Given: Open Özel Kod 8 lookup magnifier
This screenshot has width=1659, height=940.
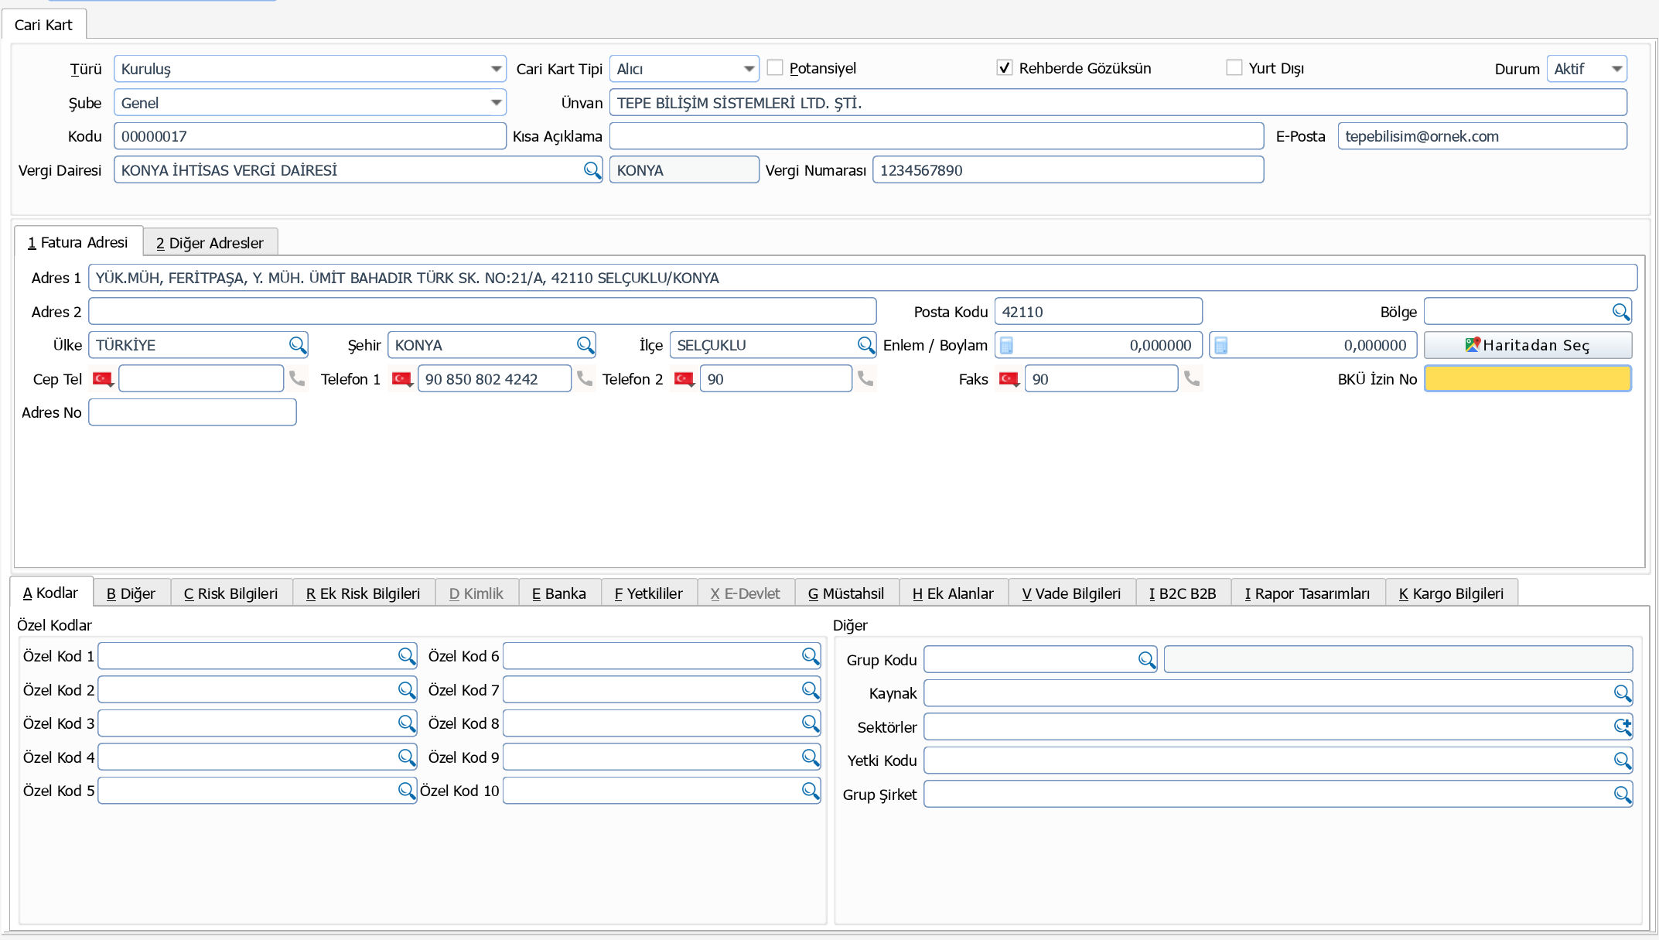Looking at the screenshot, I should pyautogui.click(x=810, y=723).
